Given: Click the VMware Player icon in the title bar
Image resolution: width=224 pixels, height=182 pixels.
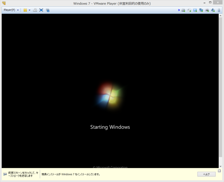Looking at the screenshot, I should click(4, 3).
